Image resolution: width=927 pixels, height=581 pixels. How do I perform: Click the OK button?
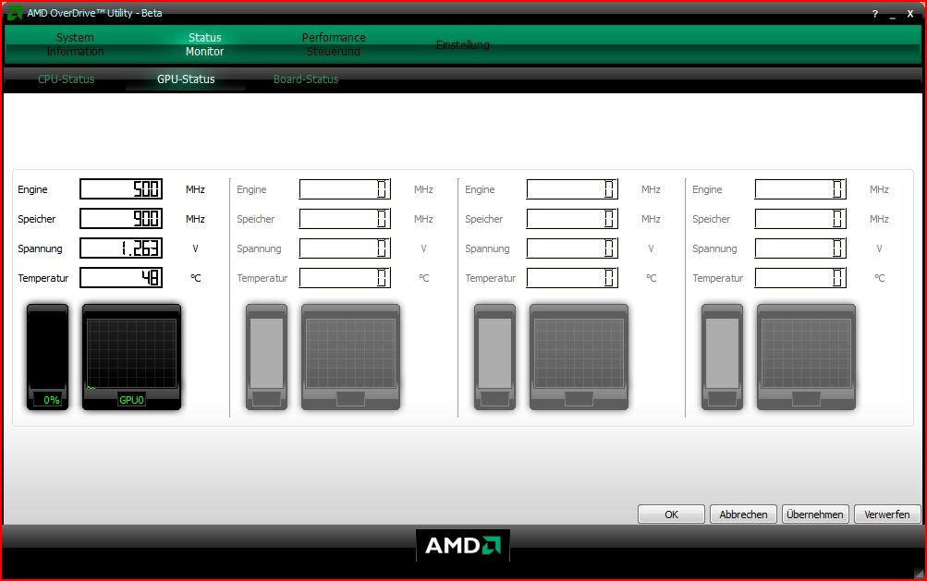pos(671,514)
